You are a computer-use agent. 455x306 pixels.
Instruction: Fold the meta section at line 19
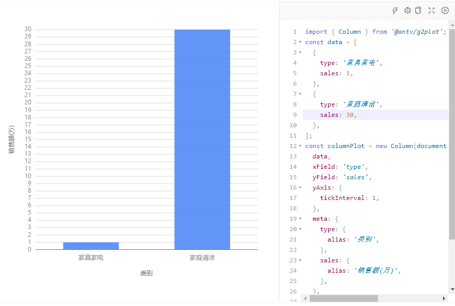tap(300, 219)
